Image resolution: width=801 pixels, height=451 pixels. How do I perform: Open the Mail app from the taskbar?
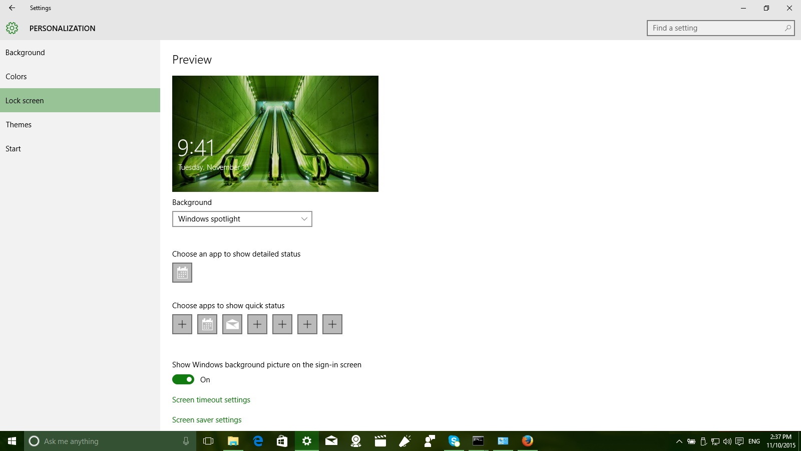pyautogui.click(x=331, y=441)
